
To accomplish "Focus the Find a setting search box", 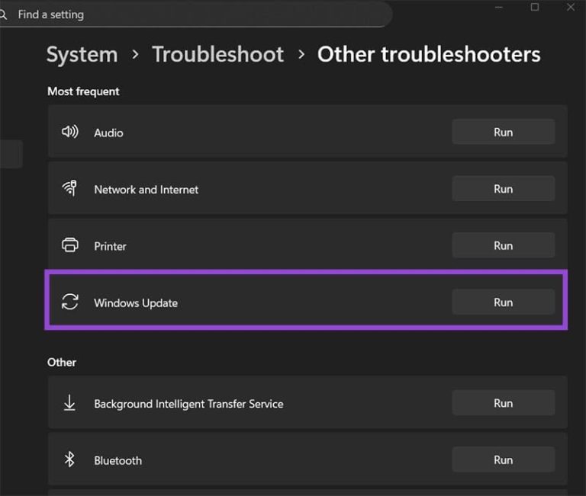I will click(x=195, y=14).
